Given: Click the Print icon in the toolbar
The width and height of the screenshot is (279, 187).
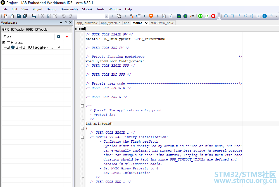Looking at the screenshot, I should tap(34, 16).
